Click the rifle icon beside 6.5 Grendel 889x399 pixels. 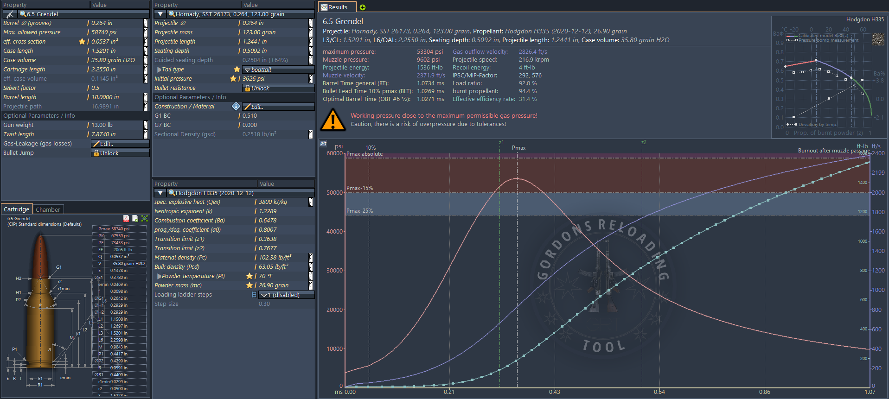[10, 14]
